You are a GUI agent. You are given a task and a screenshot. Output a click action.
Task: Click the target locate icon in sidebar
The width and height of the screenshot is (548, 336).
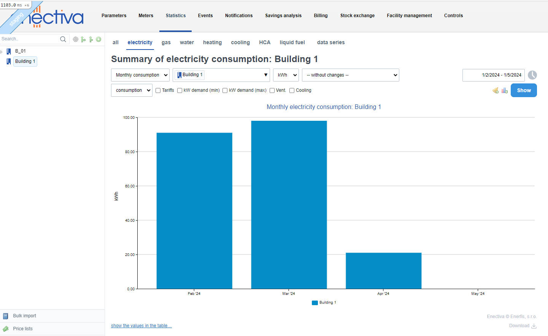click(76, 39)
